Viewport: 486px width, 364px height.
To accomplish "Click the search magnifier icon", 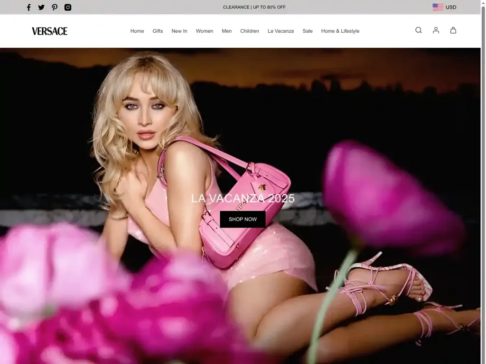I will [x=419, y=30].
